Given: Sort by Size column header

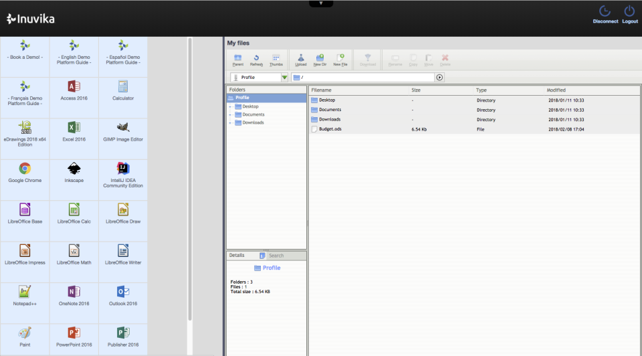Looking at the screenshot, I should pyautogui.click(x=441, y=90).
